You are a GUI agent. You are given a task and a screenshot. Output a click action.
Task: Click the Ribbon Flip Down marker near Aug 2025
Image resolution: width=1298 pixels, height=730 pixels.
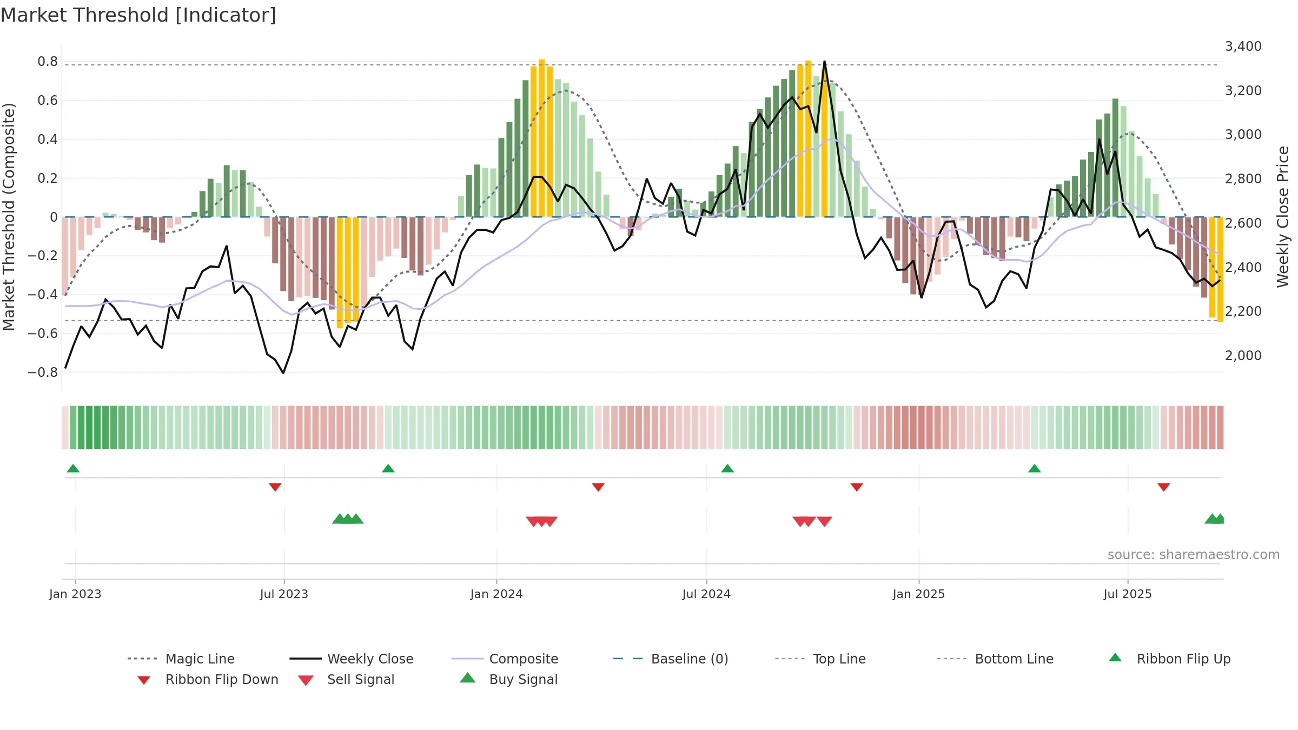pos(1163,487)
